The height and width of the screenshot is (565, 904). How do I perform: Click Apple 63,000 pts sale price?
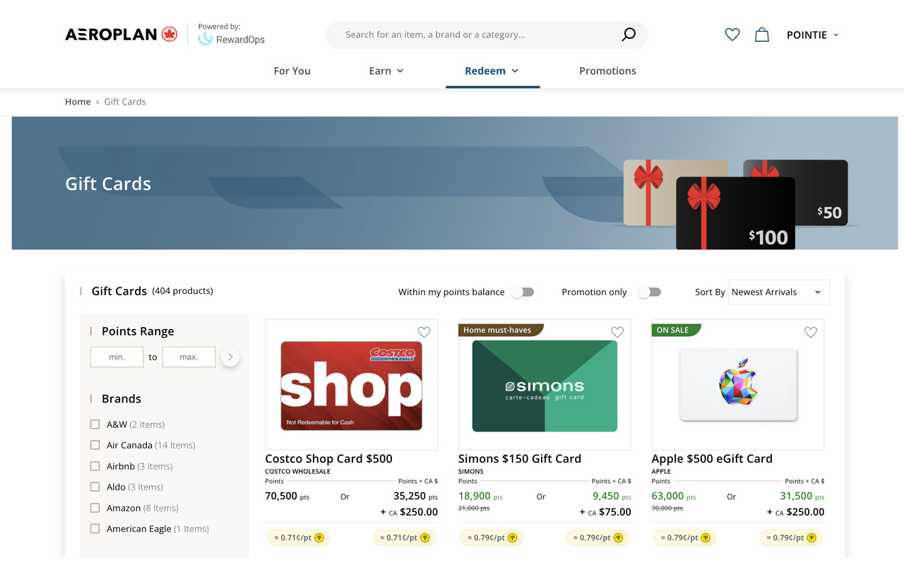click(674, 496)
